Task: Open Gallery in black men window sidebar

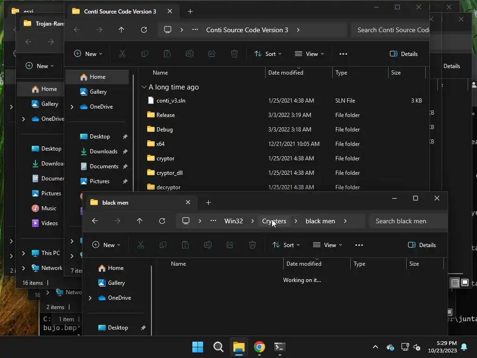Action: tap(112, 283)
